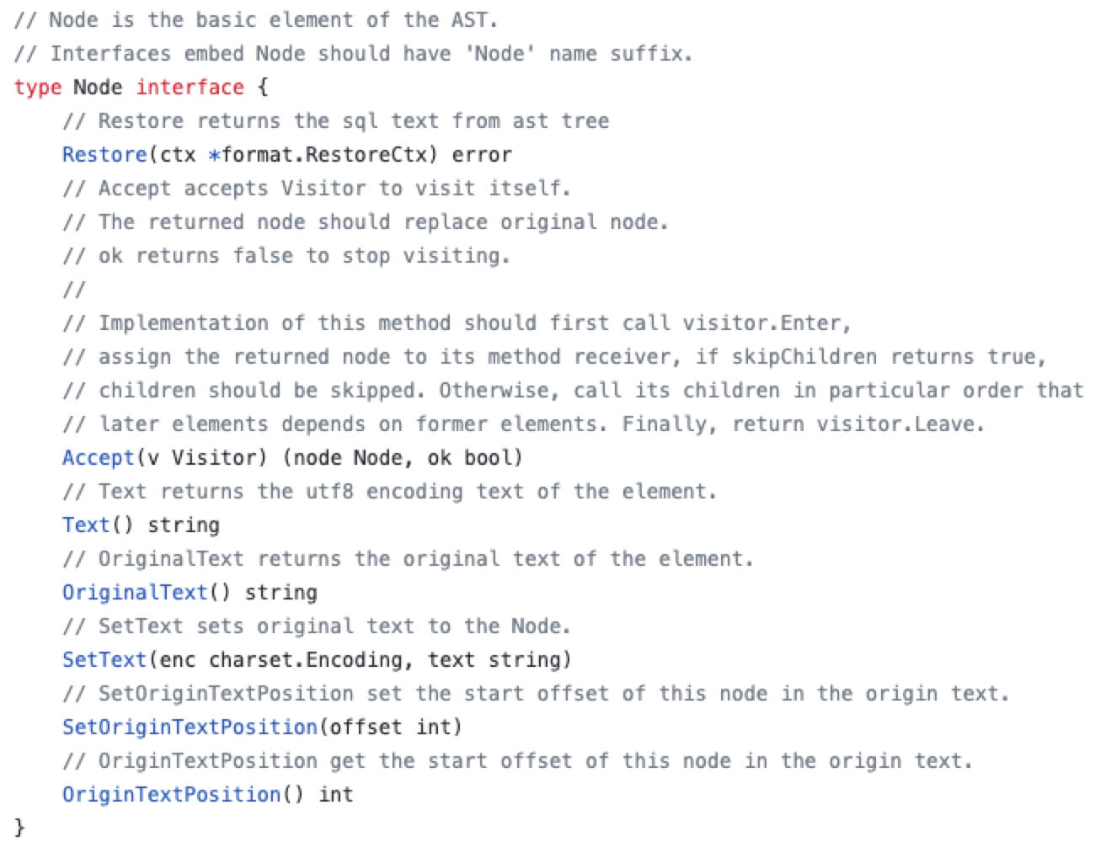The width and height of the screenshot is (1095, 842).
Task: Click the closing brace of Node interface
Action: click(x=20, y=827)
